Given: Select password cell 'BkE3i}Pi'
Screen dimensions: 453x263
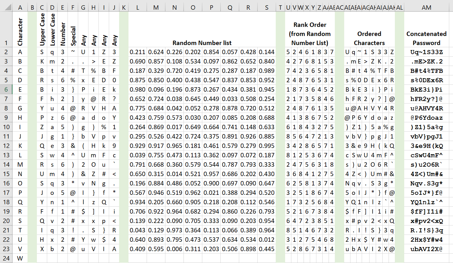Looking at the screenshot, I should 426,89.
